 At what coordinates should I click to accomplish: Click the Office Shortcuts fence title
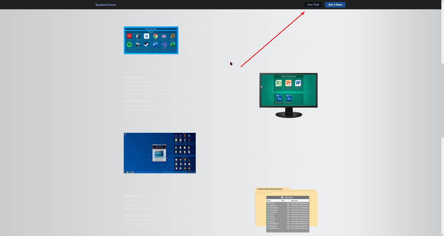(289, 77)
